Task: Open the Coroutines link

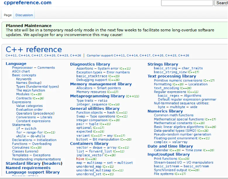Action: click(22, 148)
